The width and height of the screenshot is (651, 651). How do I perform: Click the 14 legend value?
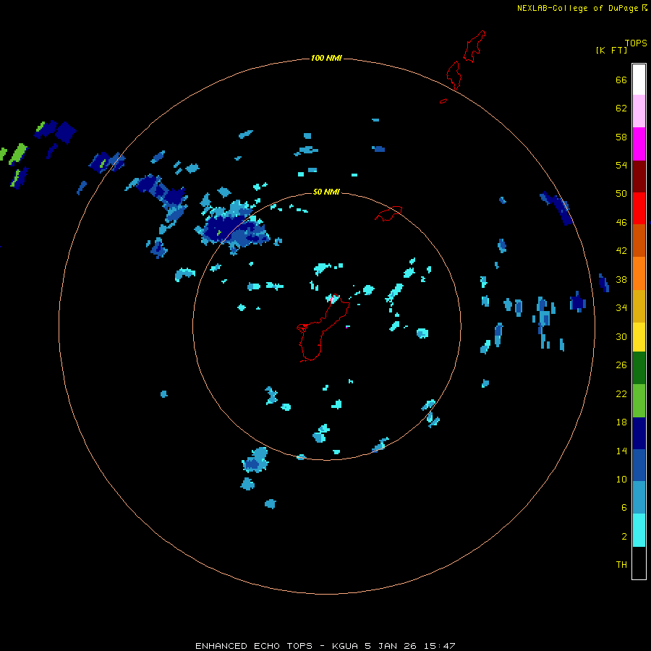pos(621,451)
